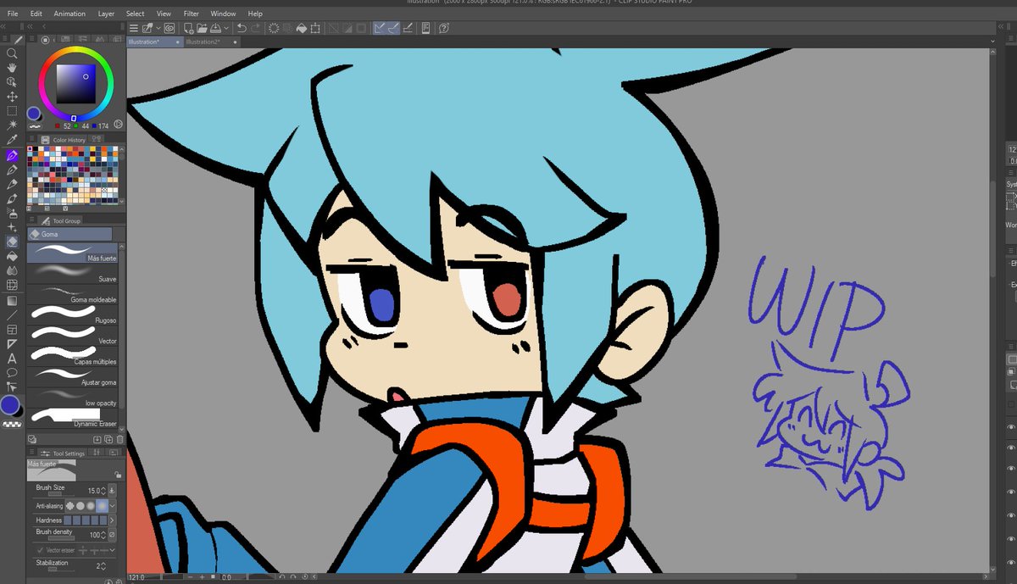Switch to the Illustration* canvas tab
This screenshot has width=1017, height=584.
pos(154,42)
